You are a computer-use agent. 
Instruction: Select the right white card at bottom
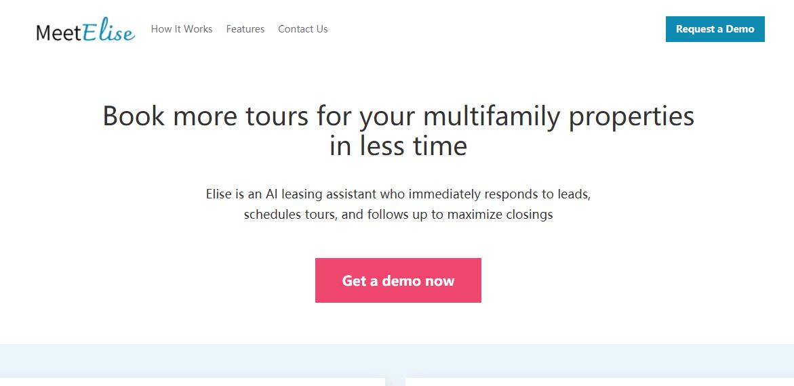coord(599,382)
